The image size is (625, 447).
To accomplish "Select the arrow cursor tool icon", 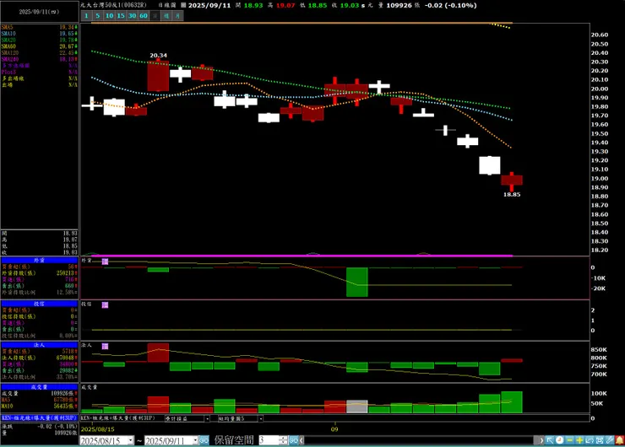I will click(550, 440).
